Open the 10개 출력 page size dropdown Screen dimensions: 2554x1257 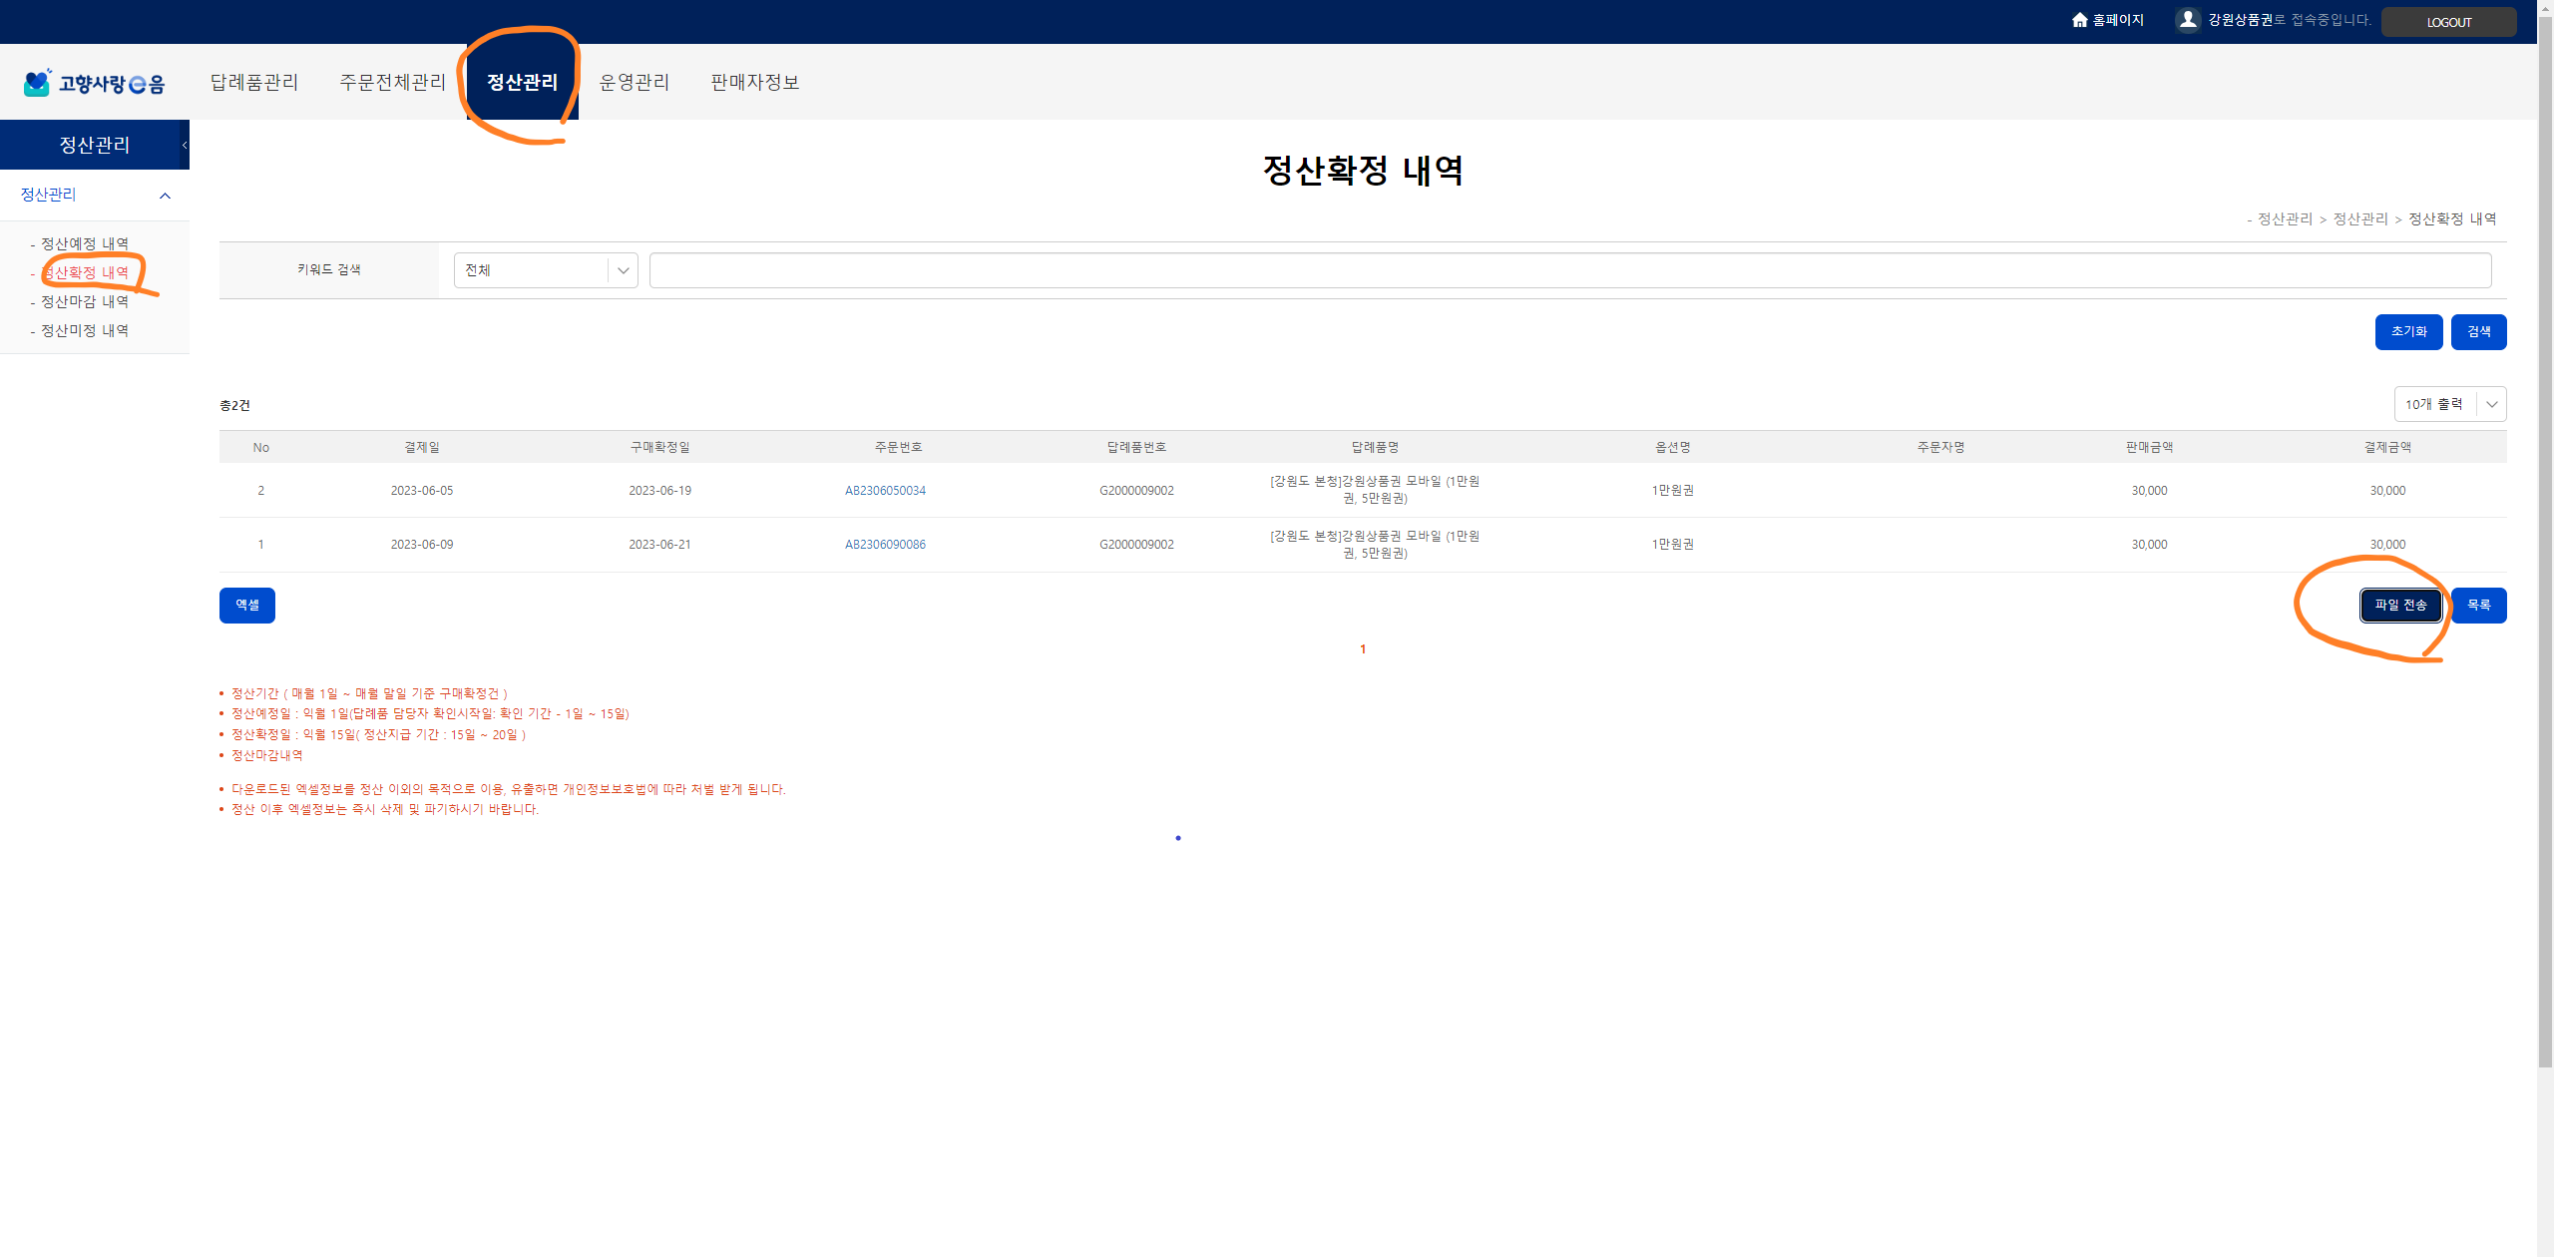pyautogui.click(x=2450, y=404)
